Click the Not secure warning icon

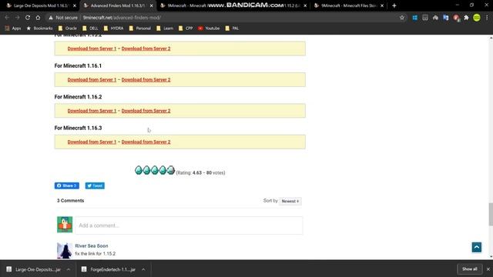(51, 18)
